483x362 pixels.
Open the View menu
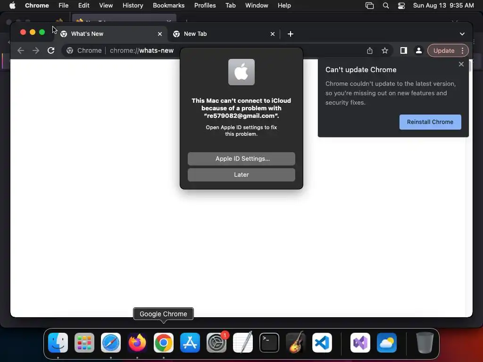pyautogui.click(x=106, y=6)
